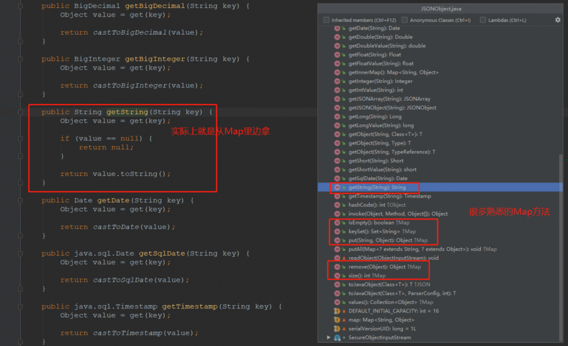Image resolution: width=568 pixels, height=346 pixels.
Task: Collapse the getDate method fold arrow
Action: [20, 200]
